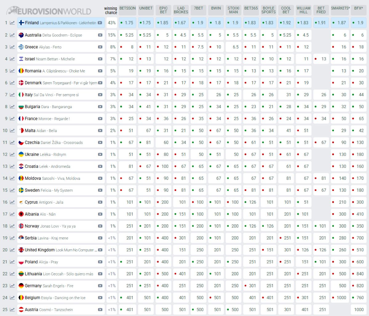369x316 pixels.
Task: Select Finland's Cool Bet odds 1.92
Action: 286,23
